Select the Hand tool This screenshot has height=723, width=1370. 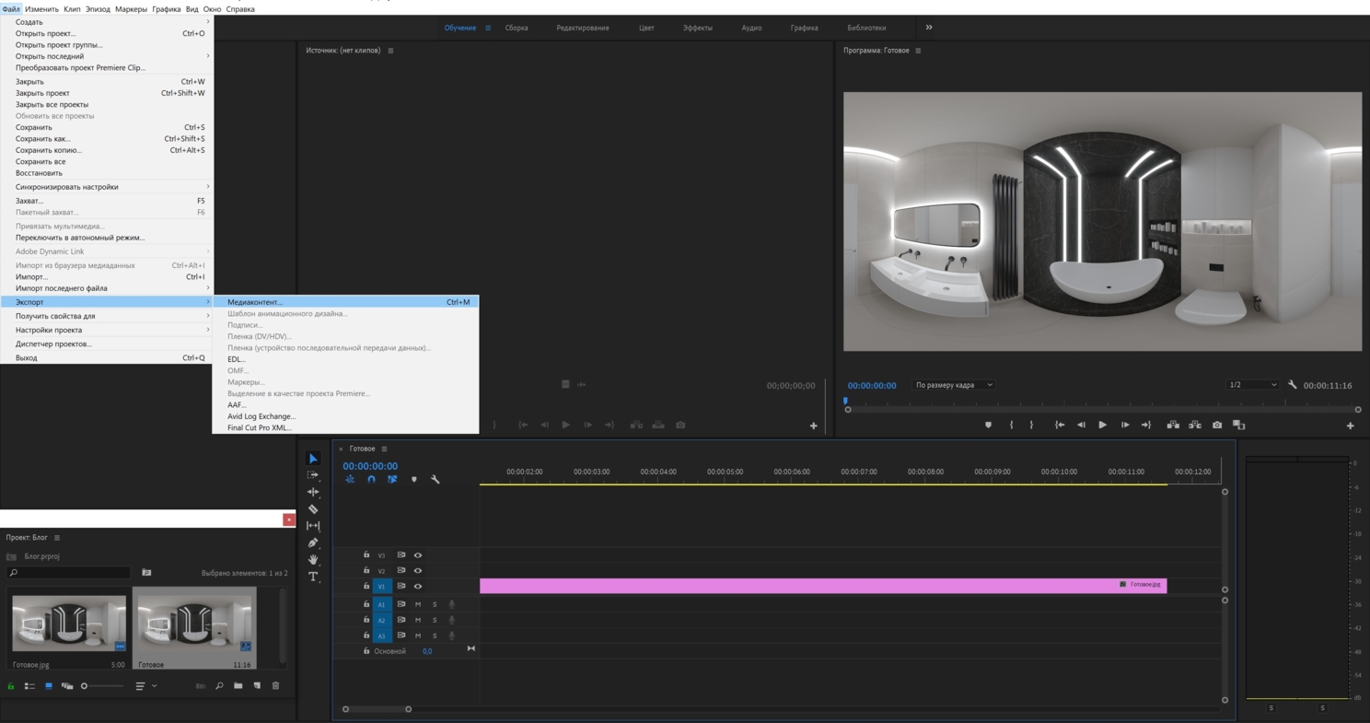[313, 559]
